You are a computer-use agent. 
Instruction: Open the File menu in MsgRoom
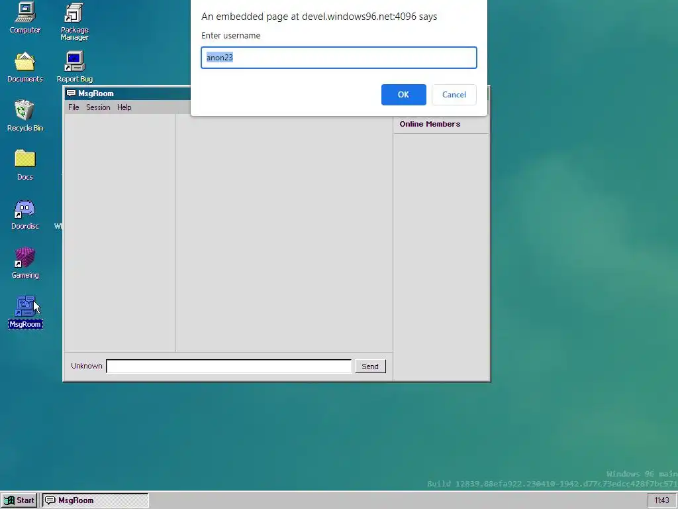tap(73, 107)
